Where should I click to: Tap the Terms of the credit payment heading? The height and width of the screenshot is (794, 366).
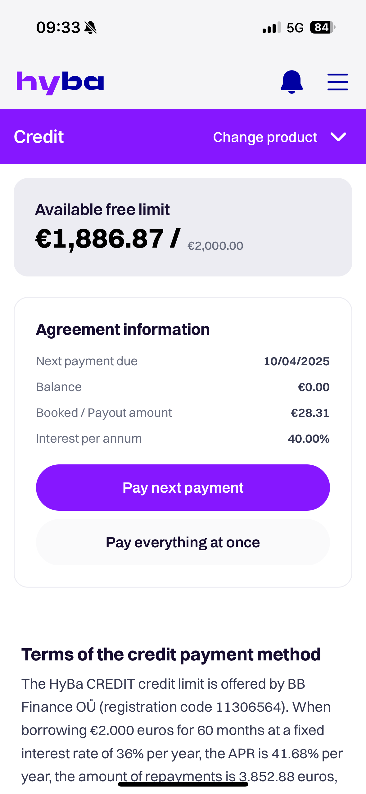pos(171,655)
